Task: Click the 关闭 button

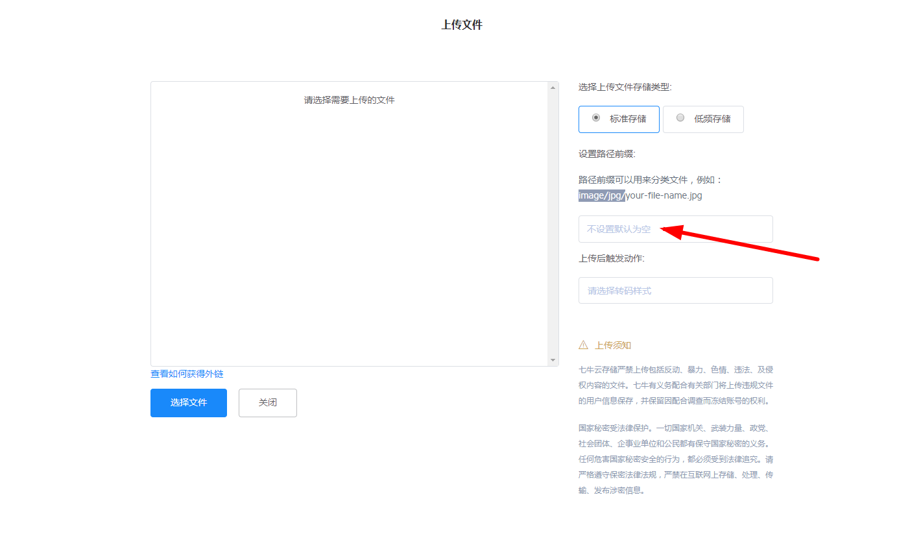Action: pos(267,403)
